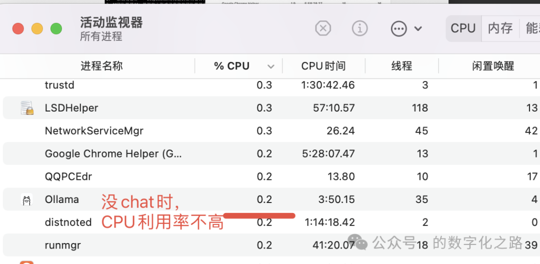Toggle the % CPU sort direction chevron

pos(271,66)
